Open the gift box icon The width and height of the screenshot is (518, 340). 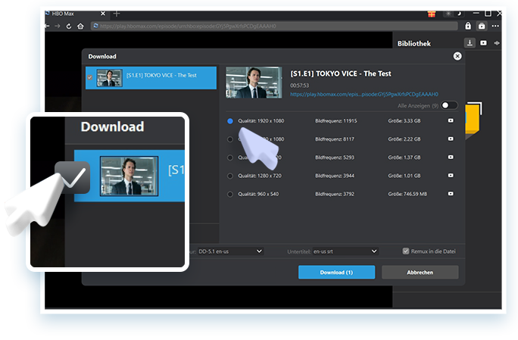coord(432,14)
